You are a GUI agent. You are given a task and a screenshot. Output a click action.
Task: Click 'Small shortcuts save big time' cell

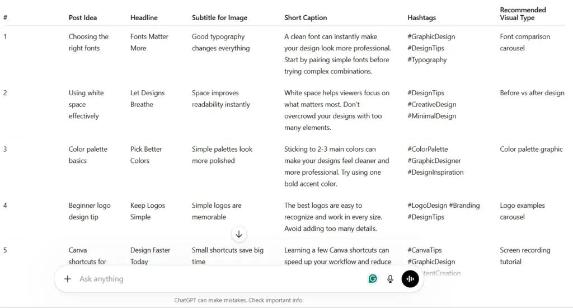(x=227, y=256)
